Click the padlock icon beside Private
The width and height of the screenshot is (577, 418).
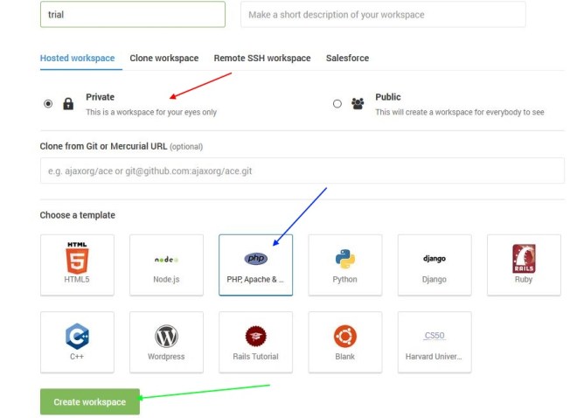[68, 104]
